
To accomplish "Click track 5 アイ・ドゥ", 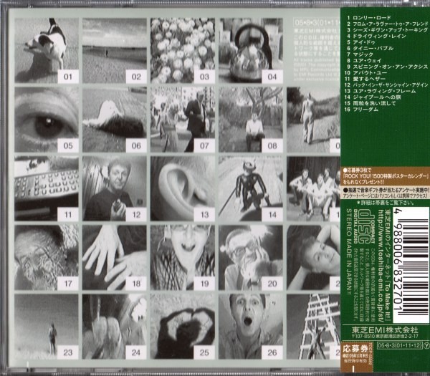I will (360, 42).
